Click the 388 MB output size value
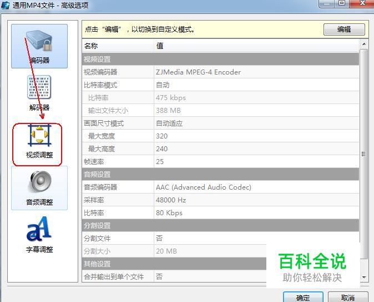 (168, 111)
